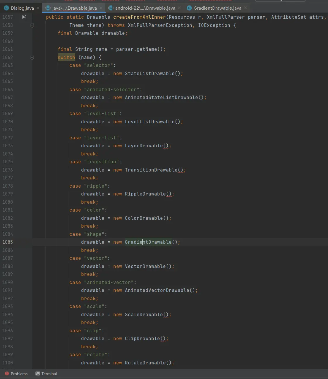Click the createFromXmlInner method name
Screen dimensions: 328x379
pyautogui.click(x=139, y=17)
